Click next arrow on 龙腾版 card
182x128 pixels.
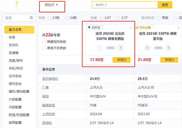tap(121, 48)
